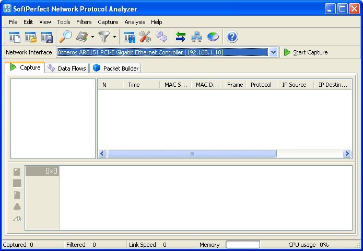
Task: Click the Captured 0 status entry
Action: 18,245
